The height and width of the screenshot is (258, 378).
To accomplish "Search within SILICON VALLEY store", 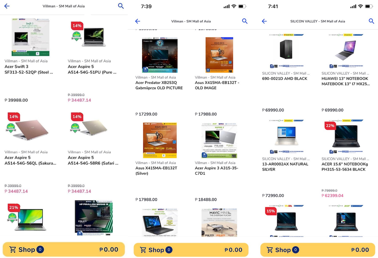I will pyautogui.click(x=372, y=21).
